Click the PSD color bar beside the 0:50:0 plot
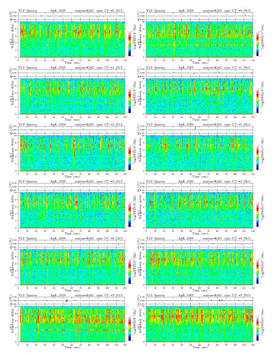This screenshot has height=355, width=274. point(257,43)
